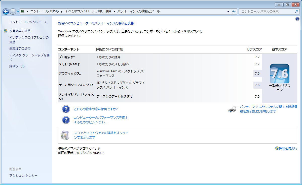Click 1 秒あたりの計算 description text
Screen dimensions: 302x185
(x=108, y=57)
